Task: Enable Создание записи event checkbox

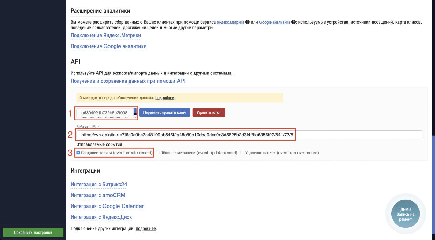Action: click(x=78, y=152)
